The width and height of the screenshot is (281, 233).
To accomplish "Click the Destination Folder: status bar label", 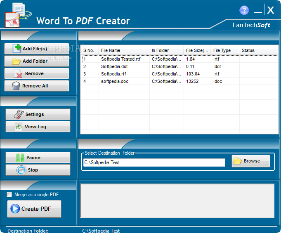I will point(28,231).
